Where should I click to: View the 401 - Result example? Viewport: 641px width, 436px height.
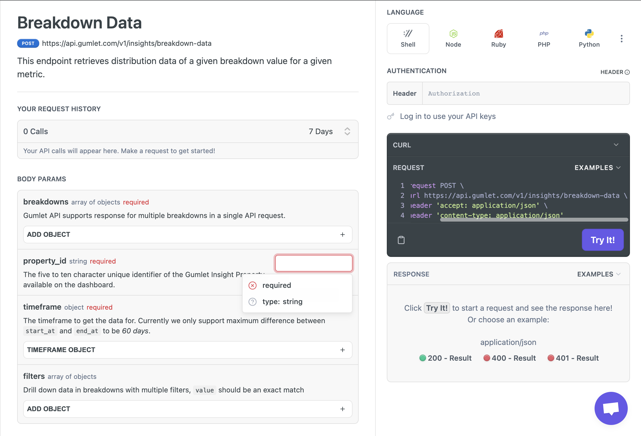tap(573, 358)
